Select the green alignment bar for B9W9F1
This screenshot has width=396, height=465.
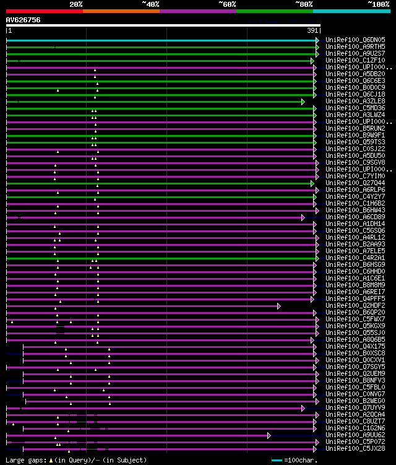pyautogui.click(x=160, y=136)
